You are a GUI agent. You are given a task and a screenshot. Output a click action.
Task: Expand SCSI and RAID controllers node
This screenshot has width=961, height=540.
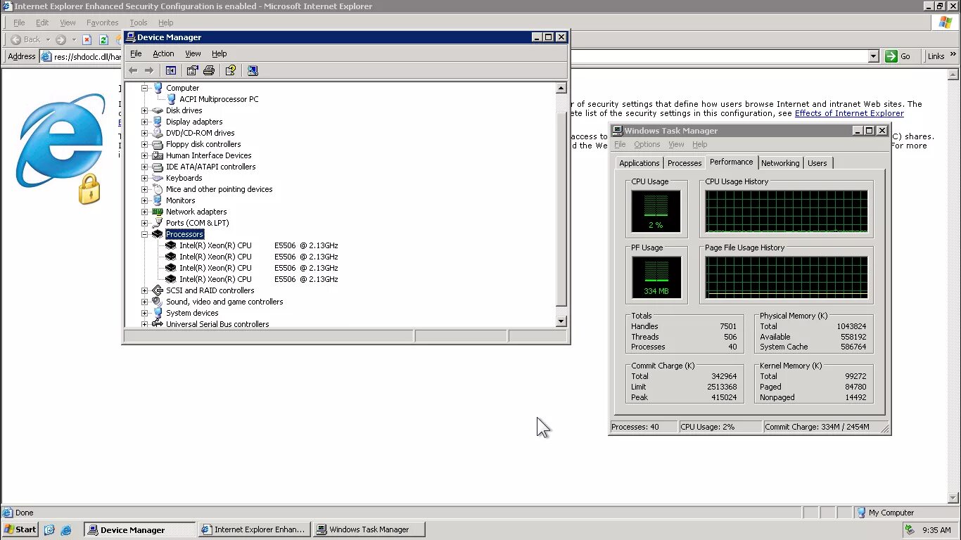pyautogui.click(x=145, y=290)
